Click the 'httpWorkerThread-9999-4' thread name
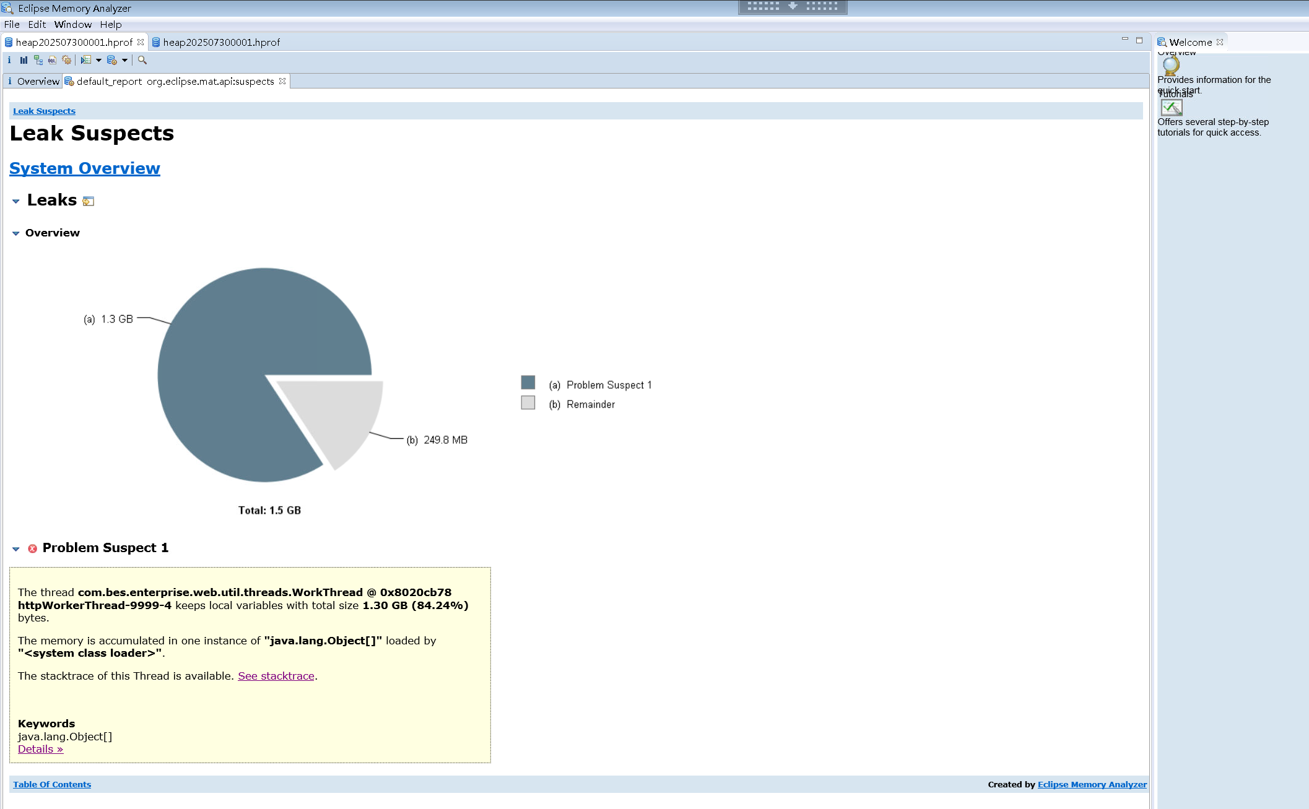Viewport: 1309px width, 809px height. (95, 605)
